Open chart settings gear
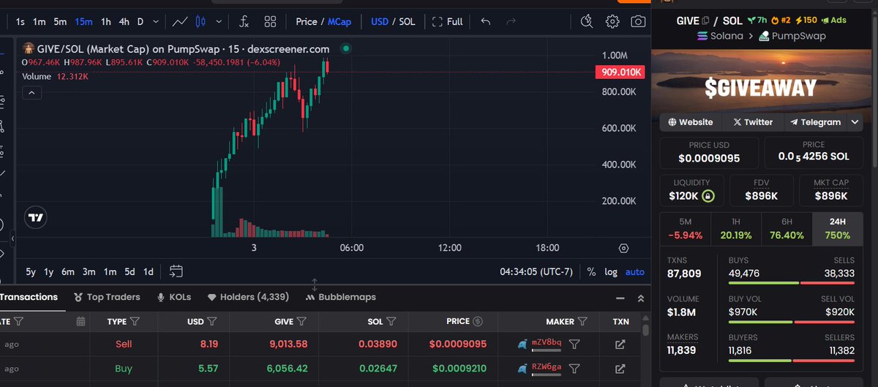The height and width of the screenshot is (387, 878). pyautogui.click(x=612, y=21)
